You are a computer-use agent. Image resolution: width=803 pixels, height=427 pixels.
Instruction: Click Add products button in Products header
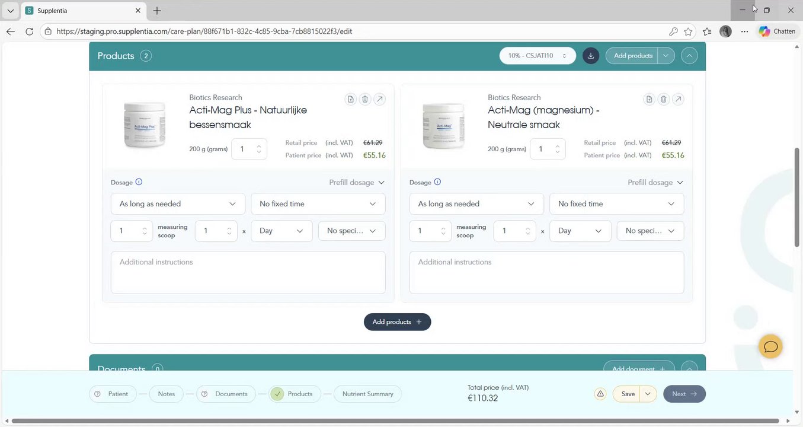(632, 56)
